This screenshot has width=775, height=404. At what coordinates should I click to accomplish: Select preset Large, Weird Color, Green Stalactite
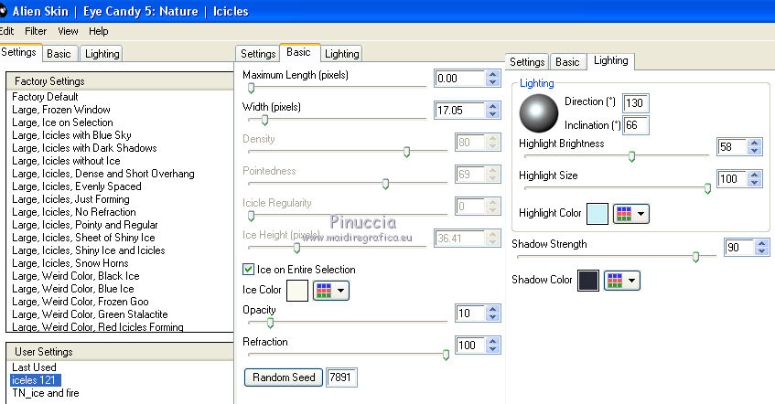pos(90,314)
